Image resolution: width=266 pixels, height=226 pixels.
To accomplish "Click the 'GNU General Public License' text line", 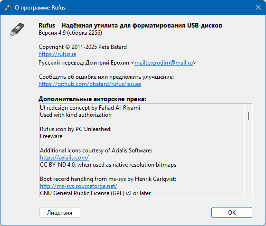I will (x=95, y=193).
